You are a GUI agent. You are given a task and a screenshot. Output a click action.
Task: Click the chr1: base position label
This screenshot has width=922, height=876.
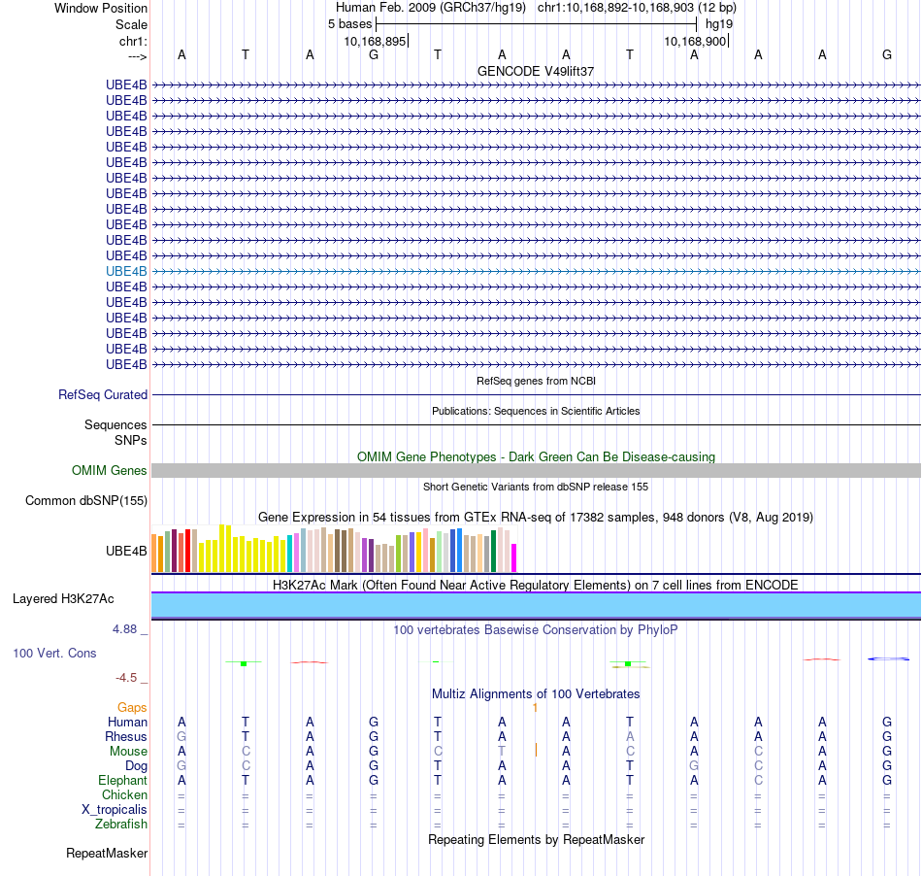(133, 41)
